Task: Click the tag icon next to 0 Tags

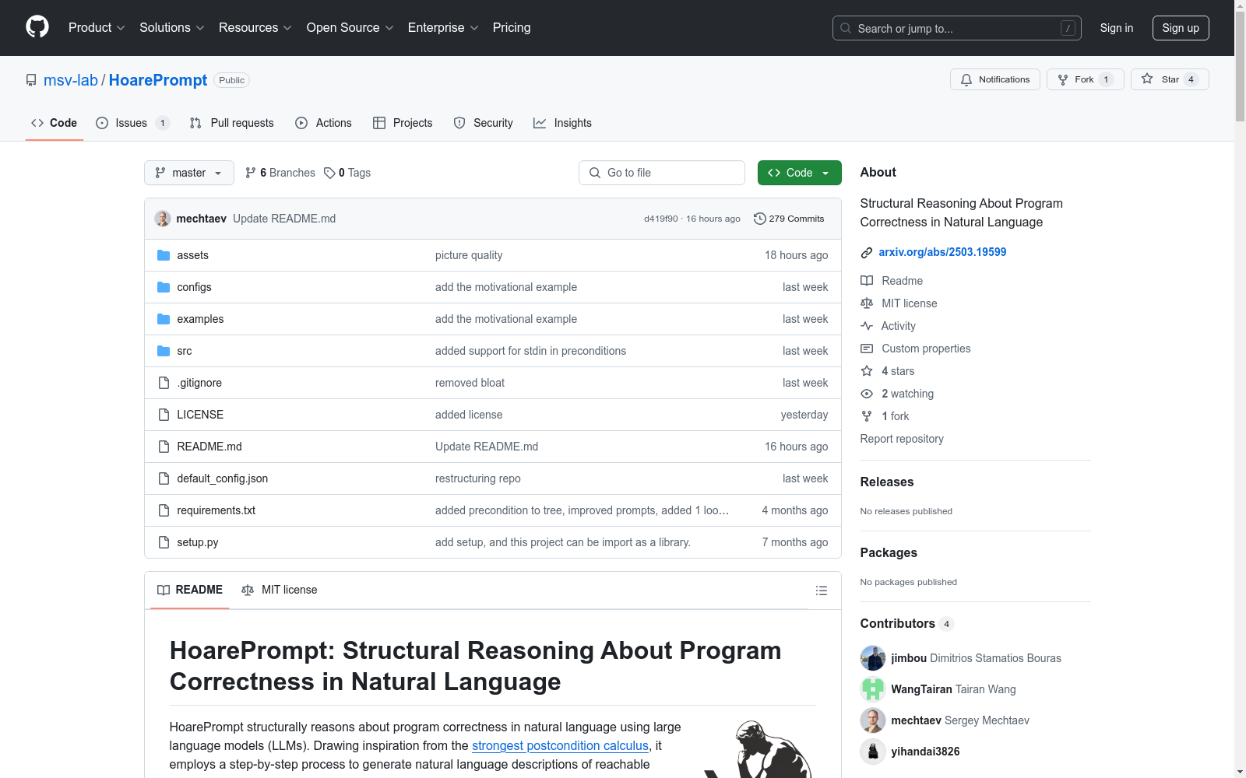Action: coord(329,173)
